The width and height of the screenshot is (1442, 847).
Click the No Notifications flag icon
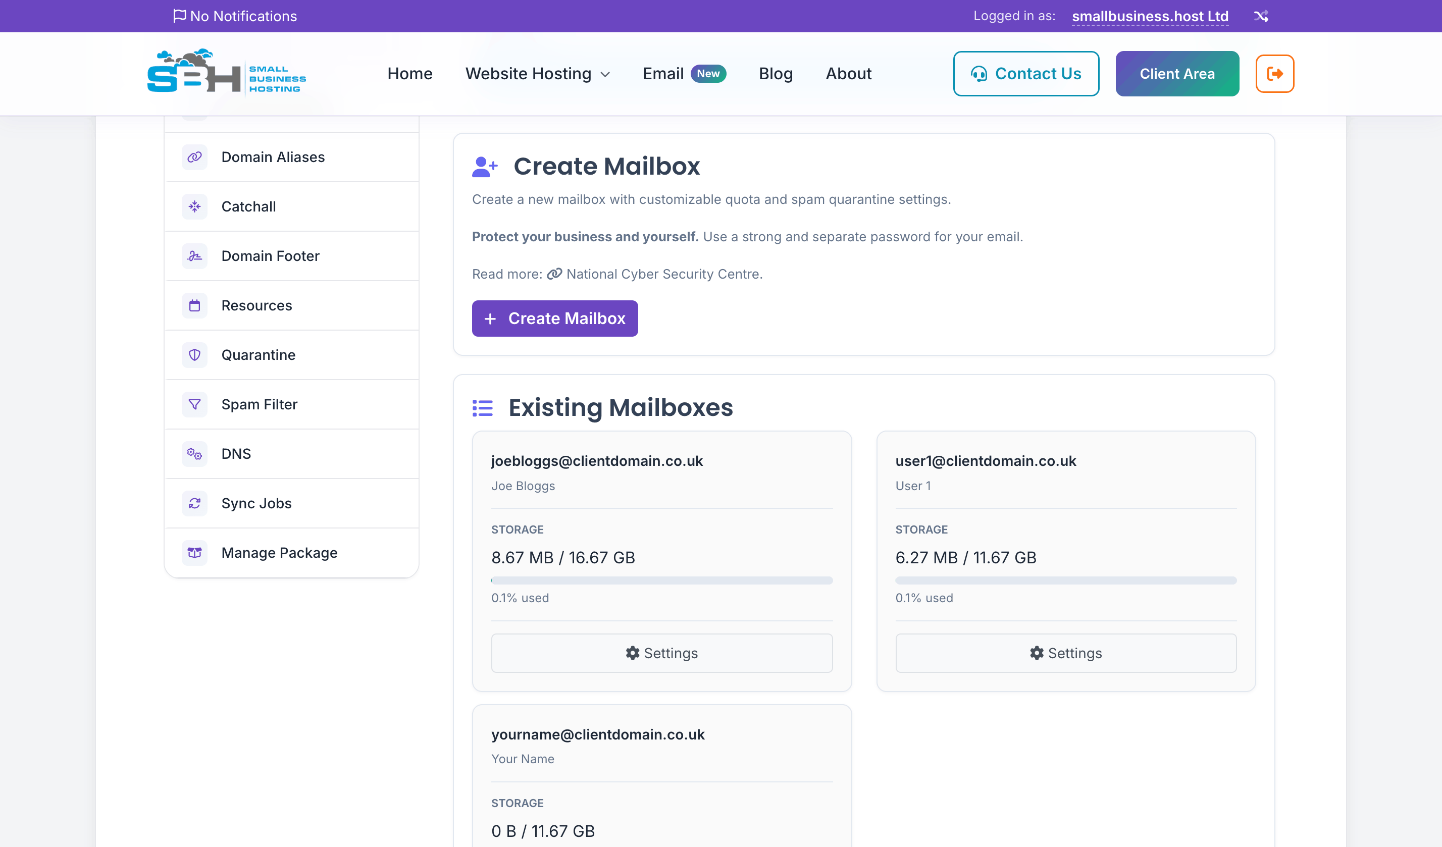coord(179,16)
